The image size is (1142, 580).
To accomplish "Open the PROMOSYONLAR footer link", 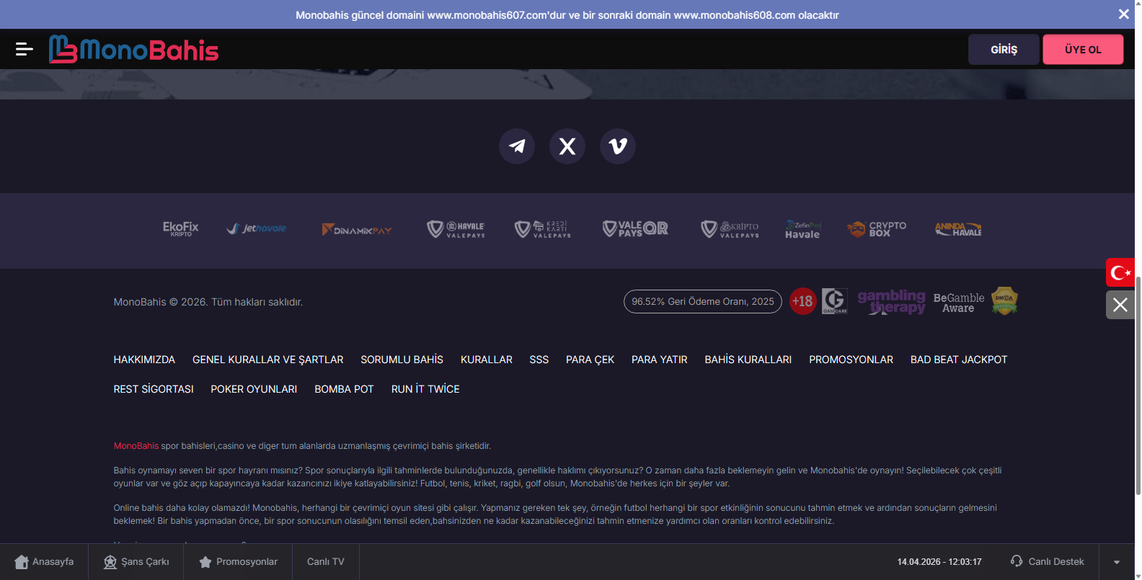I will point(851,360).
